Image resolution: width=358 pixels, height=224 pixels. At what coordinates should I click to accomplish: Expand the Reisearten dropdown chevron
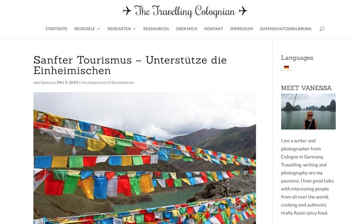(x=134, y=29)
